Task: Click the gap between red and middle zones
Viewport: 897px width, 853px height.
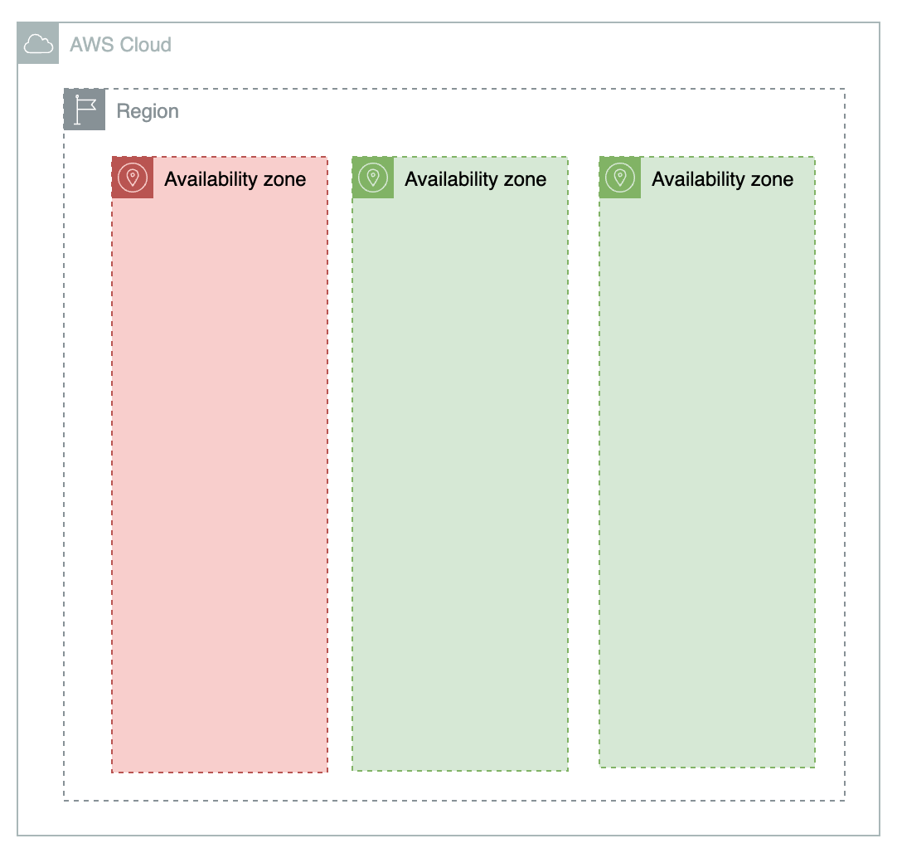Action: pos(340,464)
